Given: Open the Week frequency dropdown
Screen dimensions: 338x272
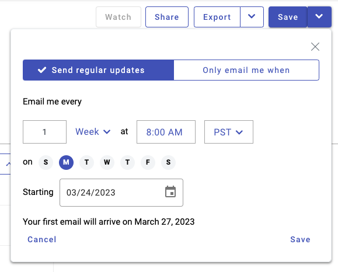Looking at the screenshot, I should 93,132.
